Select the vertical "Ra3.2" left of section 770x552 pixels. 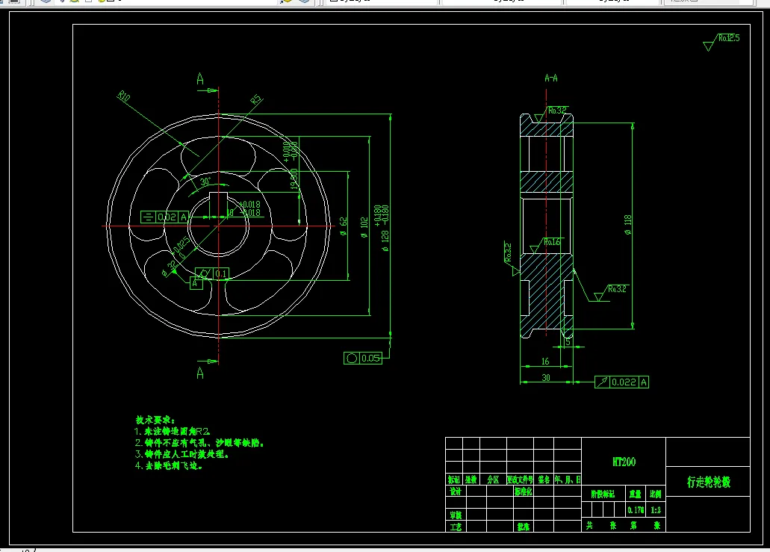pos(508,252)
